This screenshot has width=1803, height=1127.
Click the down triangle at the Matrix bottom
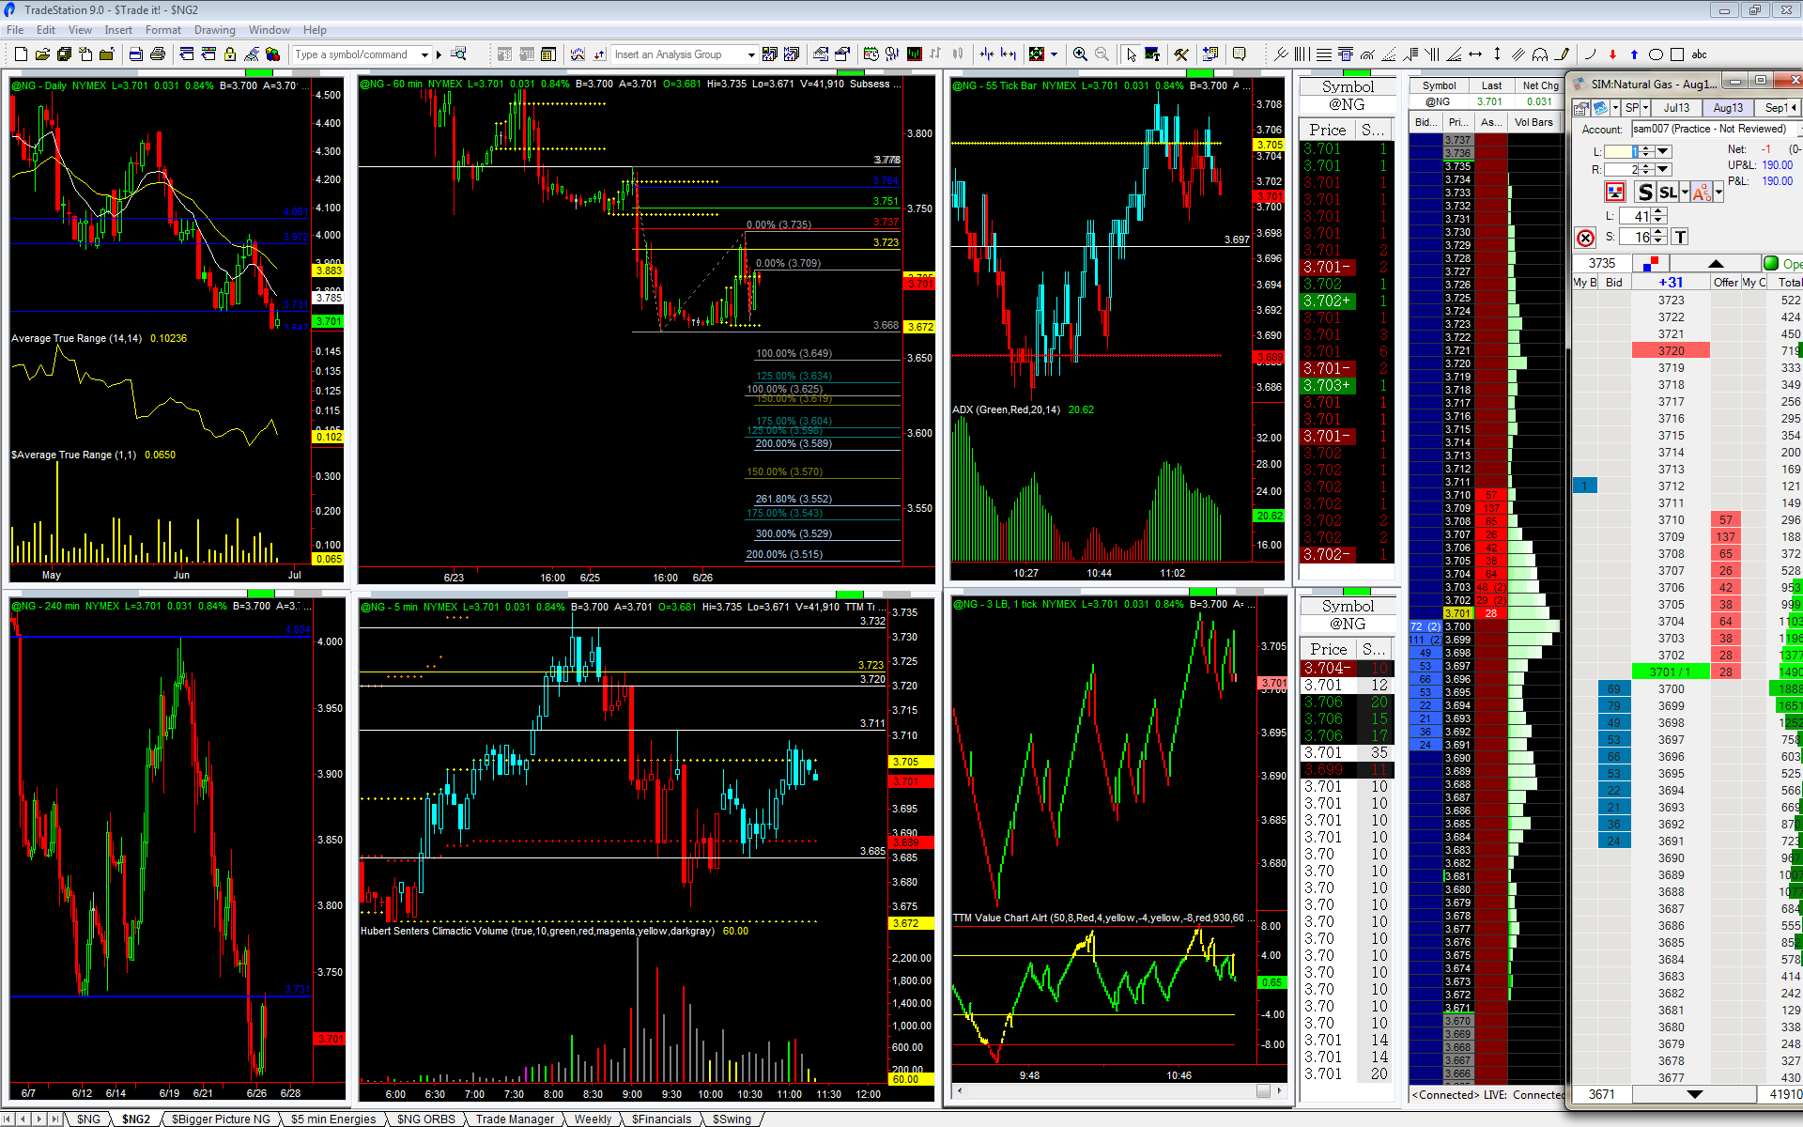click(1694, 1094)
